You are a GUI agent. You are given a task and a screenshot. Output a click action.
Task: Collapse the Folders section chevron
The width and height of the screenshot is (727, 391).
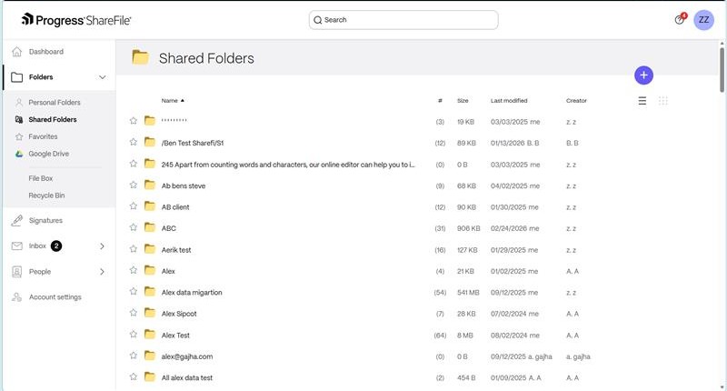click(x=103, y=77)
